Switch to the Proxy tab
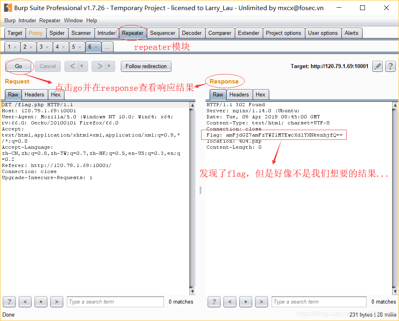Image resolution: width=399 pixels, height=321 pixels. (36, 33)
